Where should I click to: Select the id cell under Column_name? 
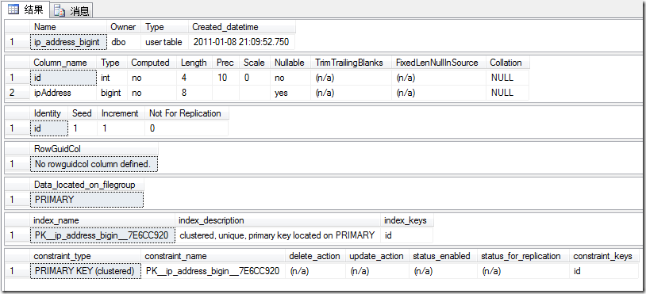63,78
